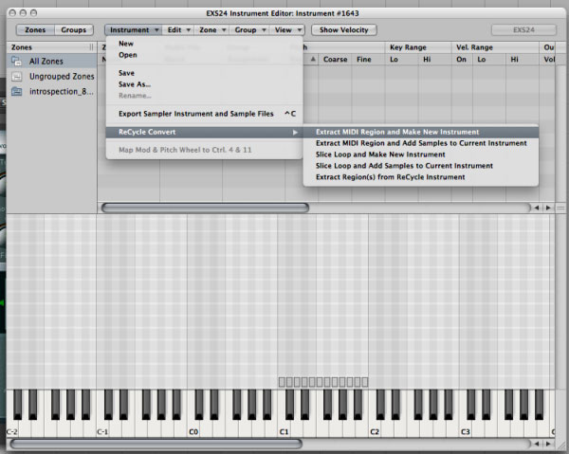Click the C1 key on keyboard
Image resolution: width=569 pixels, height=454 pixels.
(x=284, y=427)
